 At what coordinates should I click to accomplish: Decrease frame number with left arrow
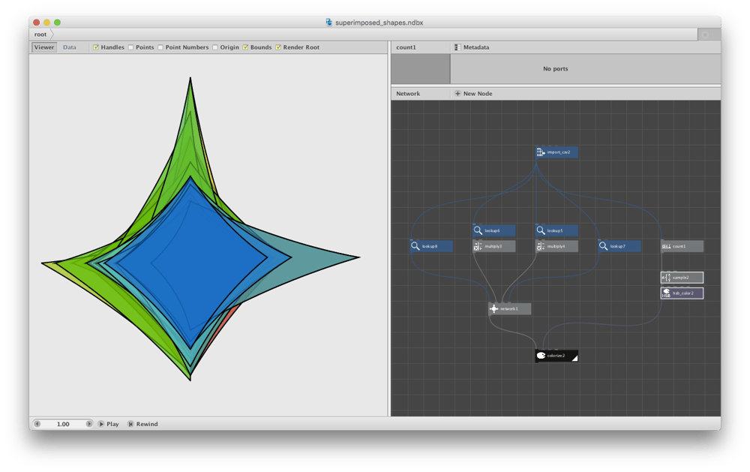click(37, 424)
